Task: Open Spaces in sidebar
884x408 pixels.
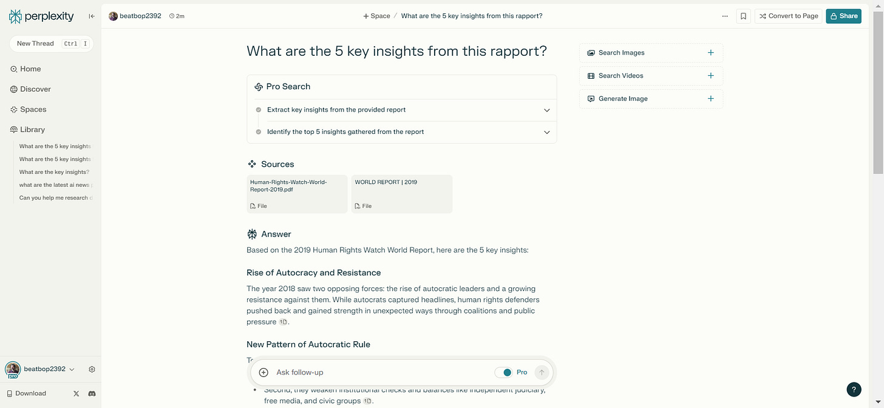Action: 28,110
